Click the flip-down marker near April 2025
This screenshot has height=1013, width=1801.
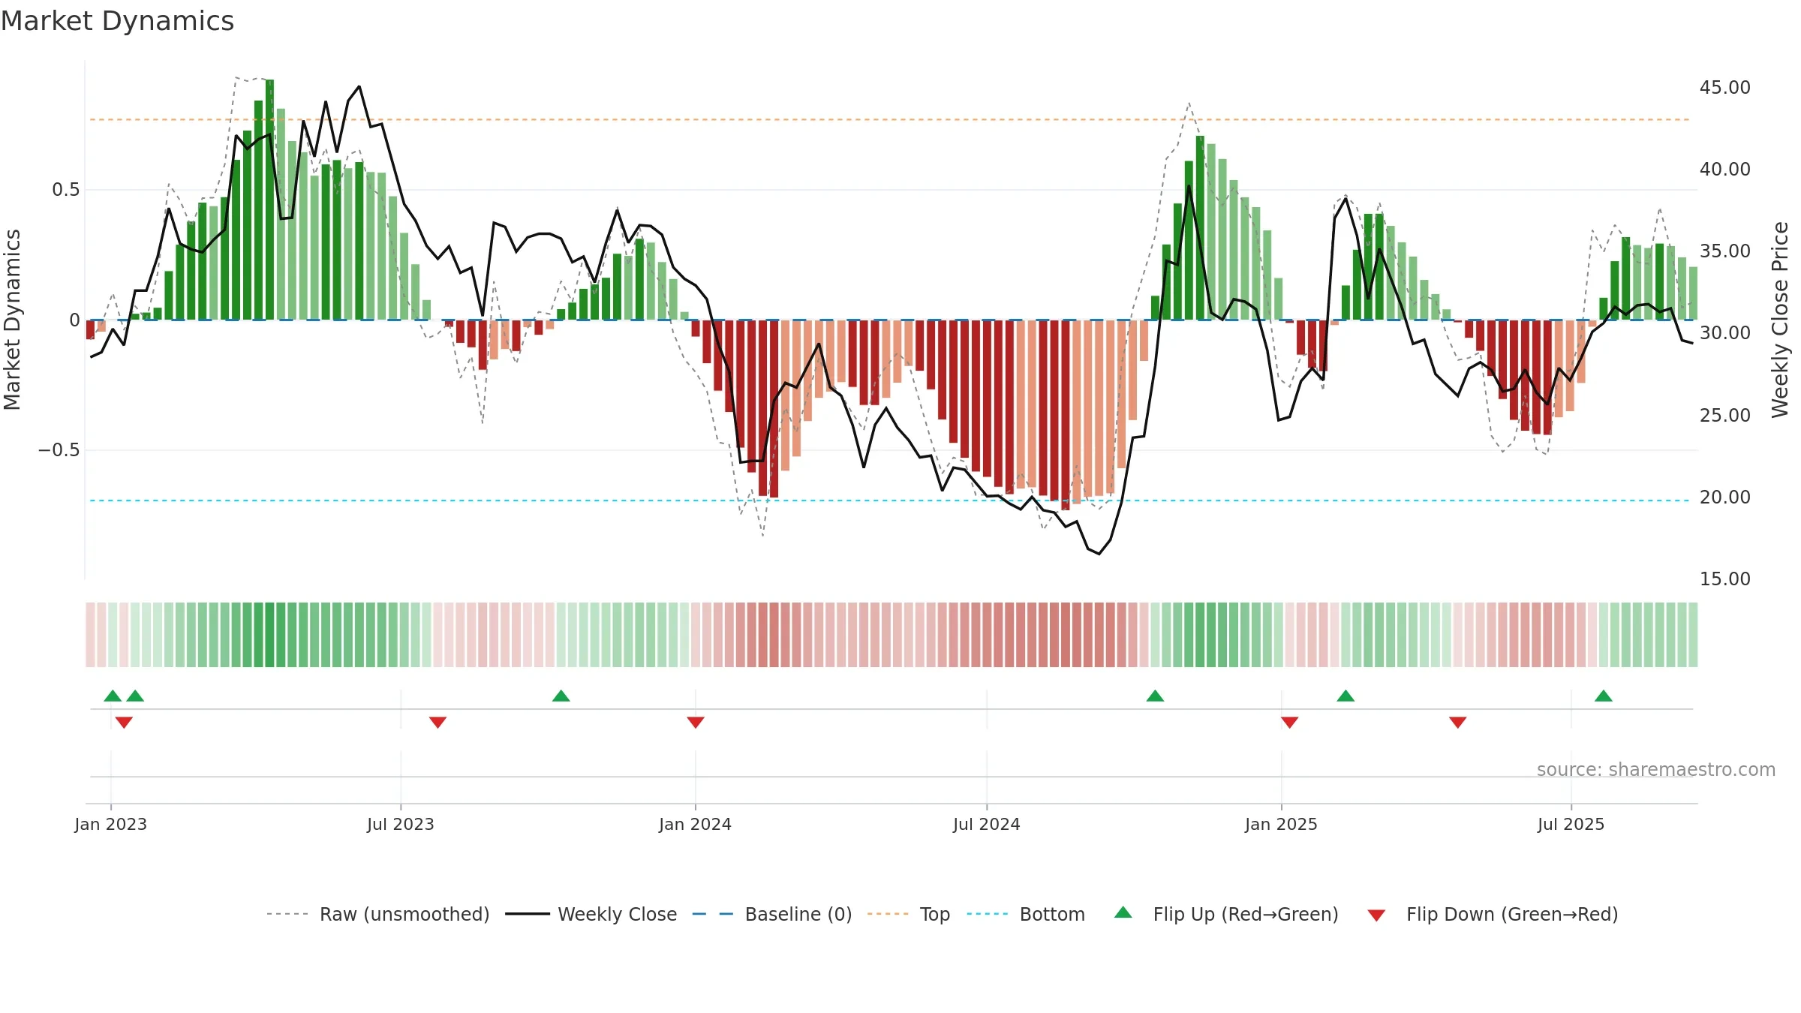tap(1458, 722)
